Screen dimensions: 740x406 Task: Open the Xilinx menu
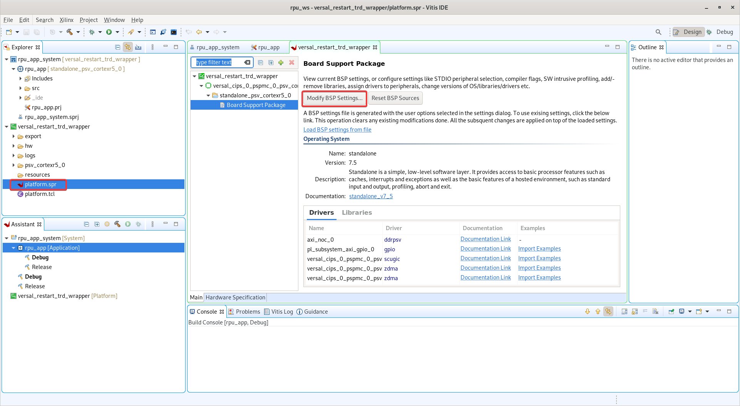point(66,20)
